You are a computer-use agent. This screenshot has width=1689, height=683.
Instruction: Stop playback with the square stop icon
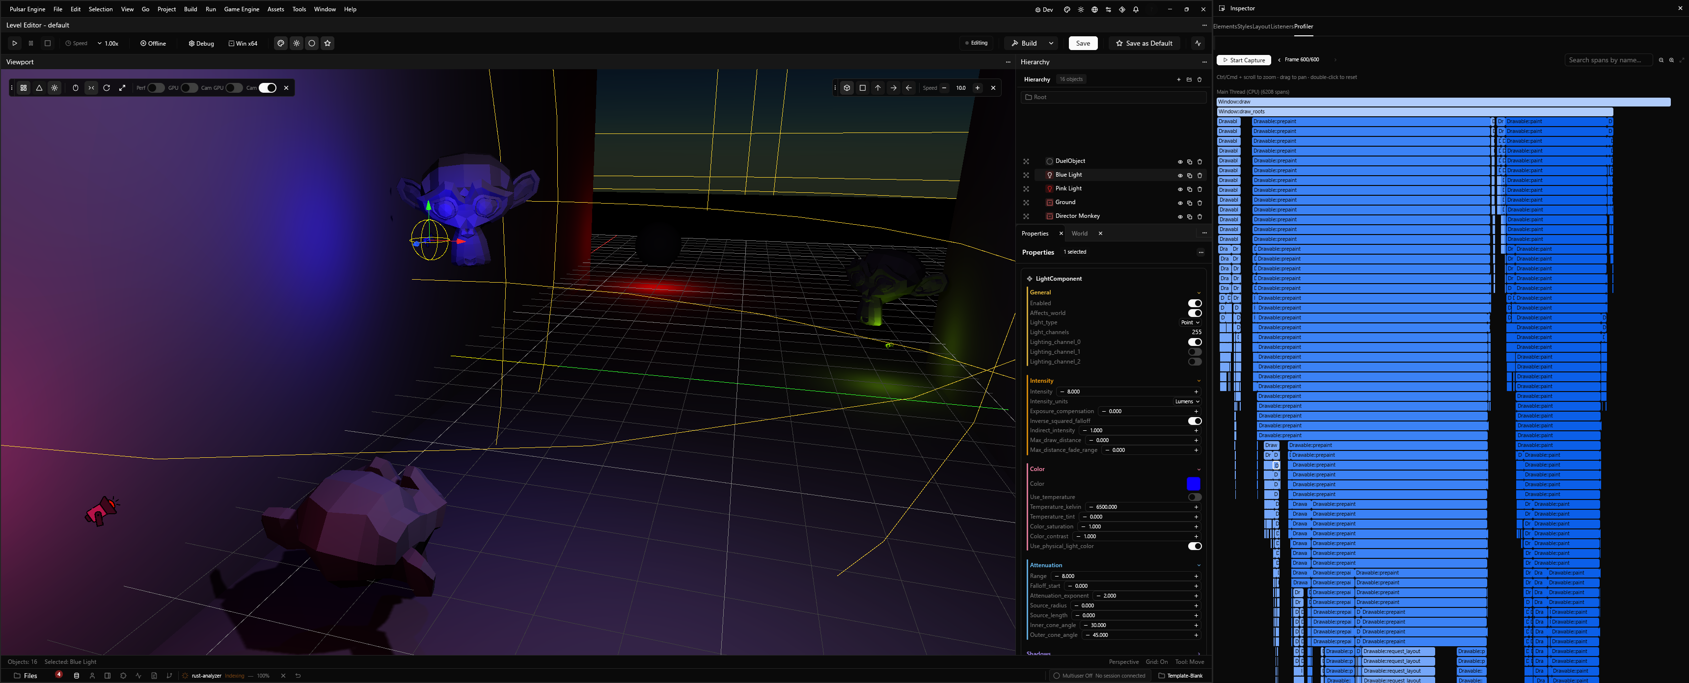47,43
